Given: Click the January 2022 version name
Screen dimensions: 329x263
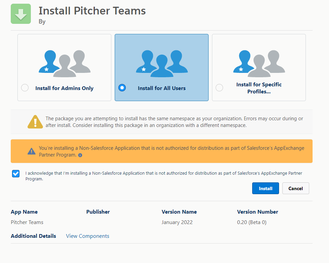Looking at the screenshot, I should [177, 222].
